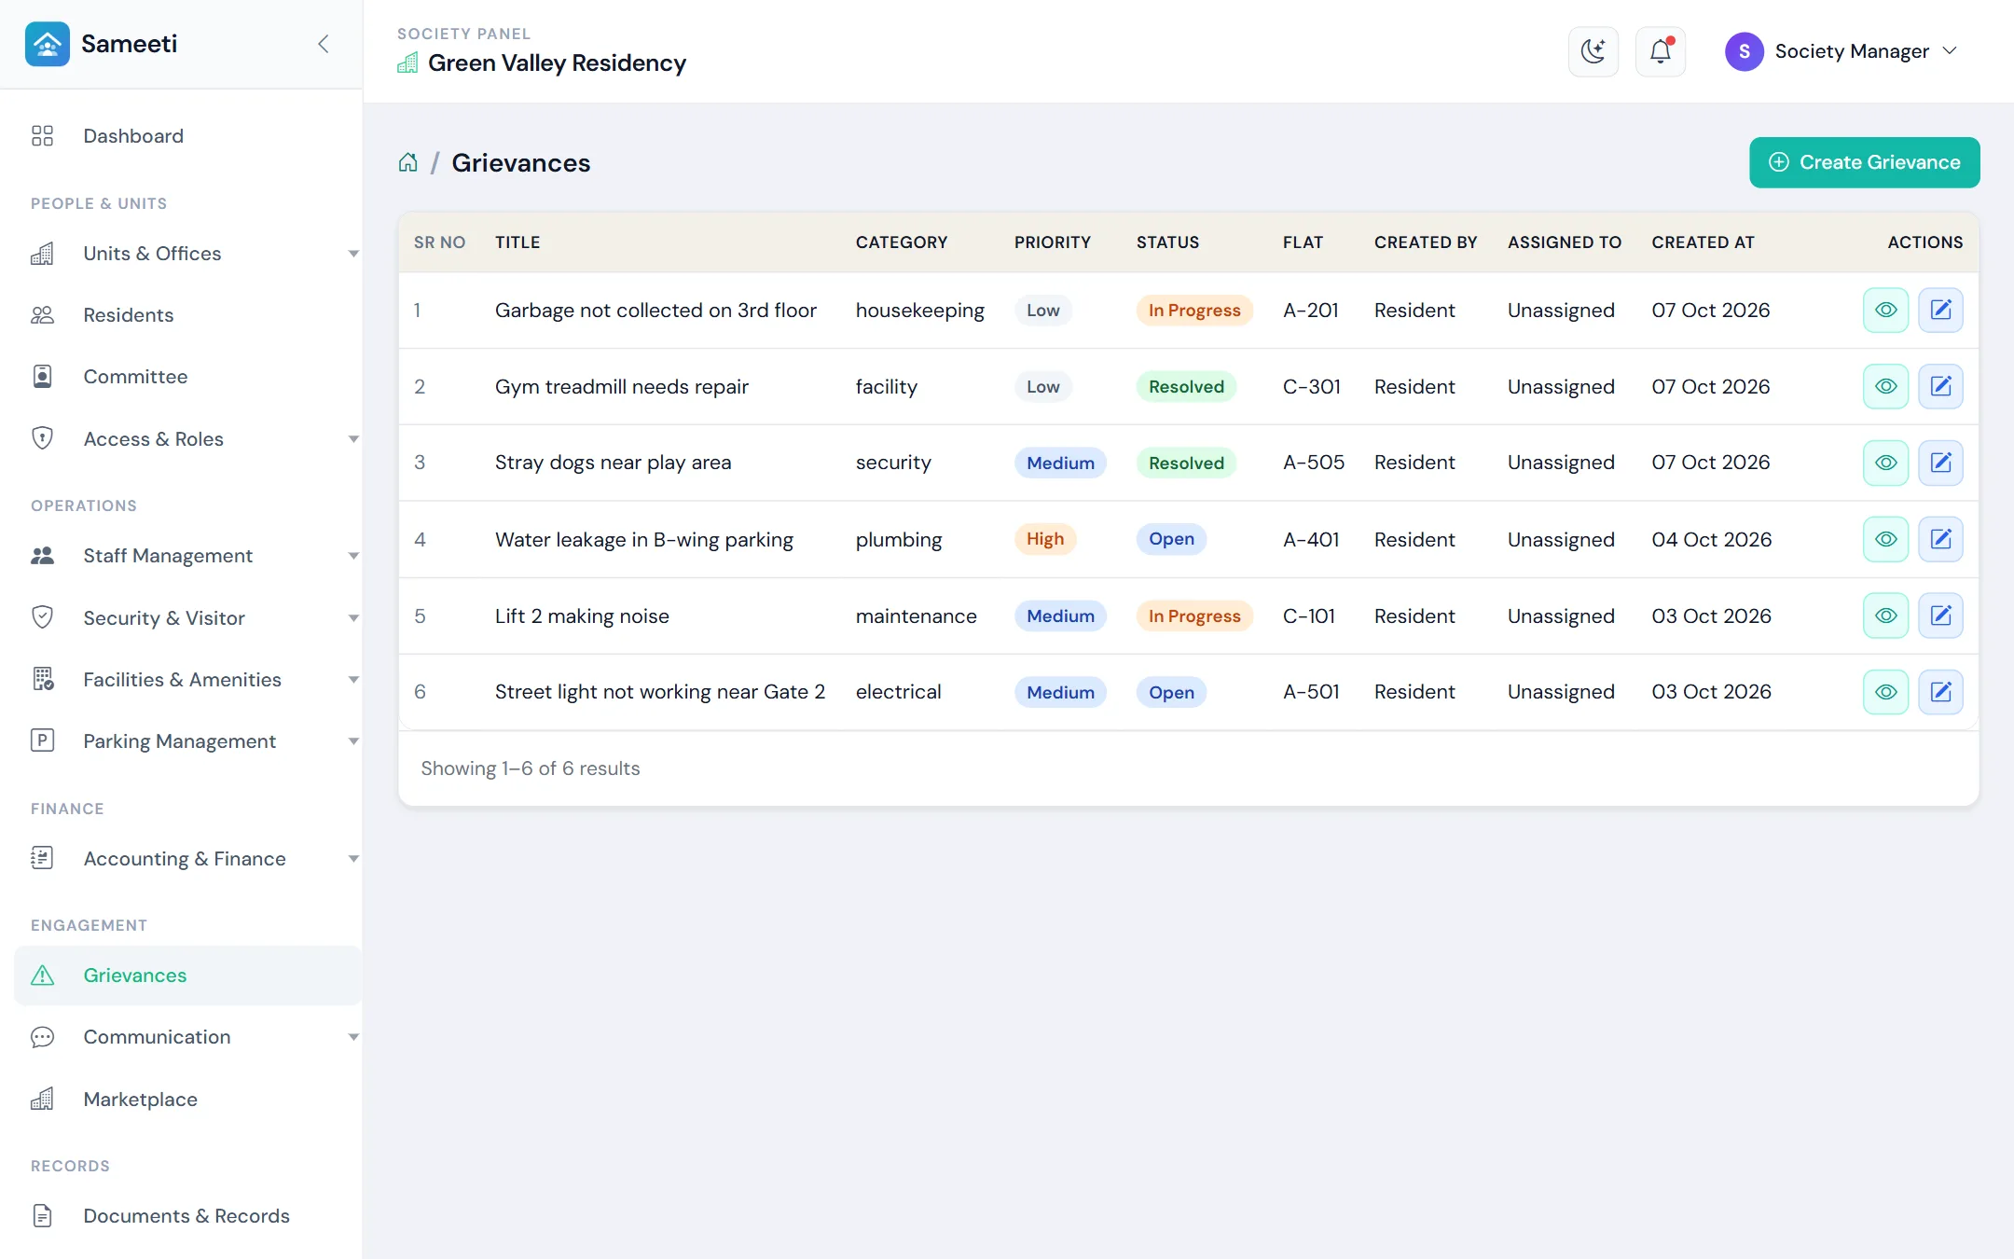View the Garbage not collected grievance
The height and width of the screenshot is (1259, 2014).
coord(1885,311)
